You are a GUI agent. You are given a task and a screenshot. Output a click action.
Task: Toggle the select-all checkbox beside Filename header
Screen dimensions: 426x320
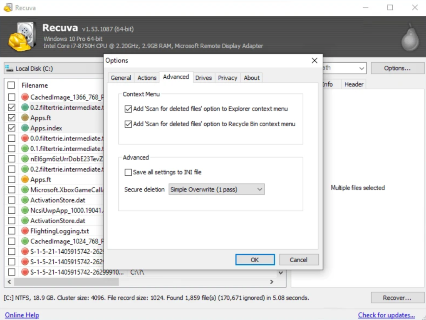pyautogui.click(x=12, y=85)
